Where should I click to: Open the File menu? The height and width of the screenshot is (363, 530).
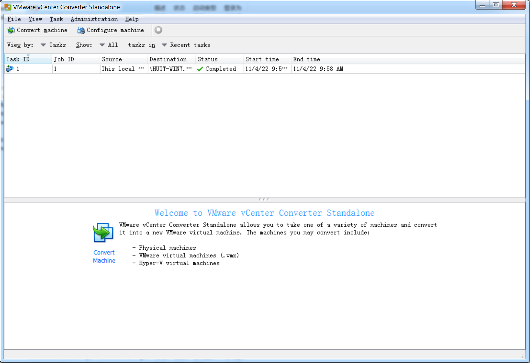pyautogui.click(x=14, y=19)
